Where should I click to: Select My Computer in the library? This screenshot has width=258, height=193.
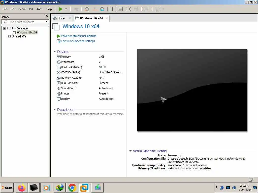[x=20, y=28]
